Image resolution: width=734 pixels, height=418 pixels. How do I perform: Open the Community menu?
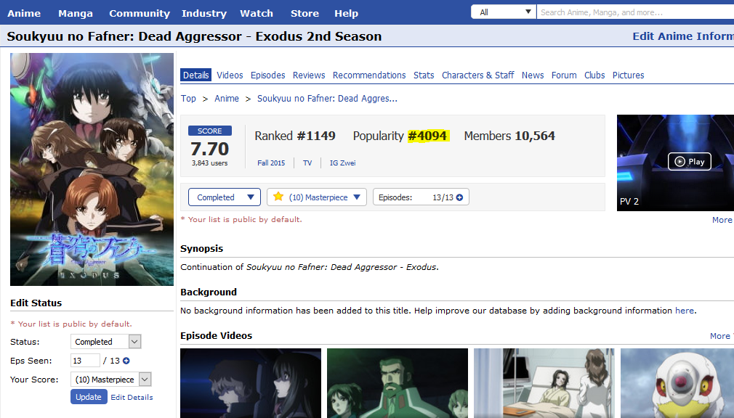click(x=140, y=13)
